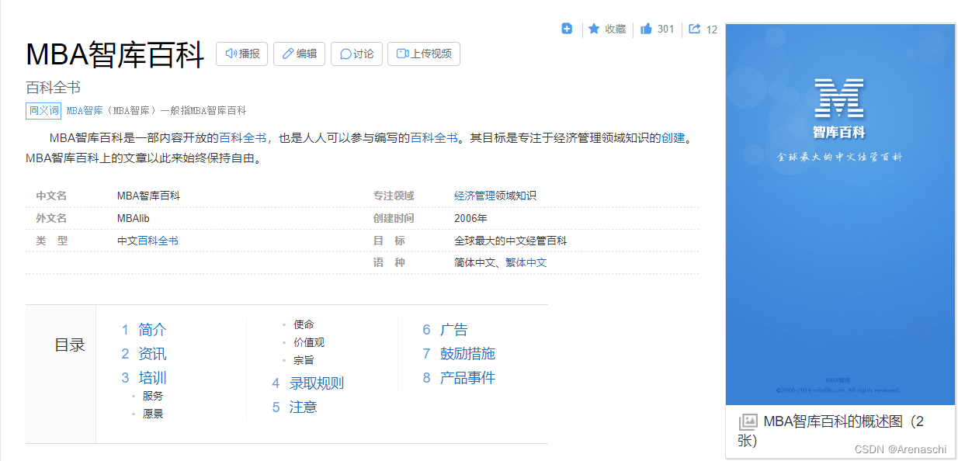Viewport: 958px width, 461px height.
Task: Open the 创建 link in the summary
Action: [673, 138]
